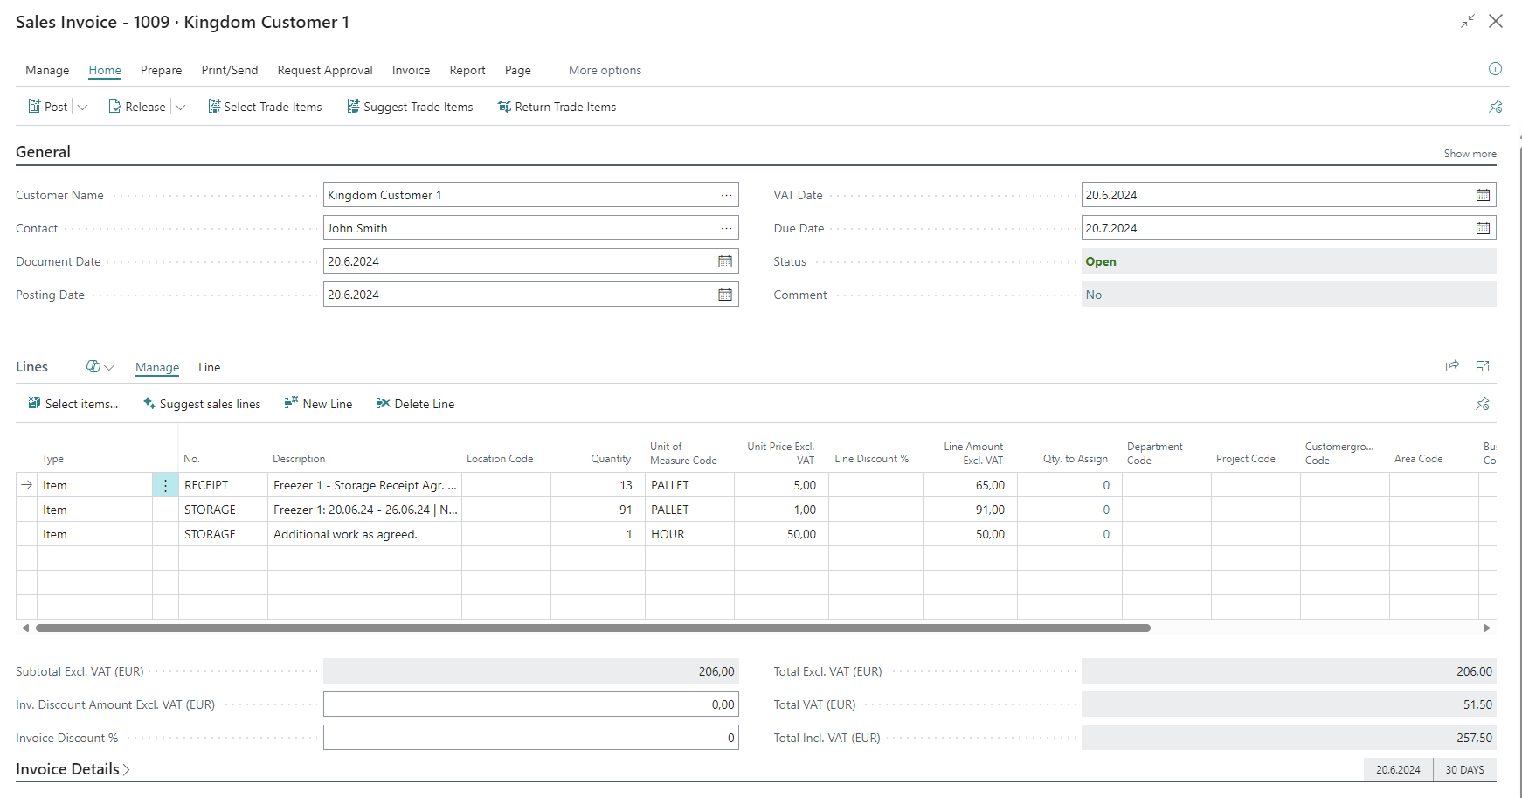Click the Post invoice icon
The height and width of the screenshot is (798, 1522).
click(35, 107)
